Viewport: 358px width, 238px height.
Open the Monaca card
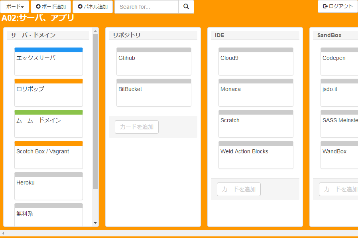pyautogui.click(x=256, y=93)
